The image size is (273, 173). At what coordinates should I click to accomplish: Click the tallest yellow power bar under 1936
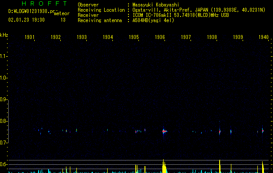click(163, 166)
